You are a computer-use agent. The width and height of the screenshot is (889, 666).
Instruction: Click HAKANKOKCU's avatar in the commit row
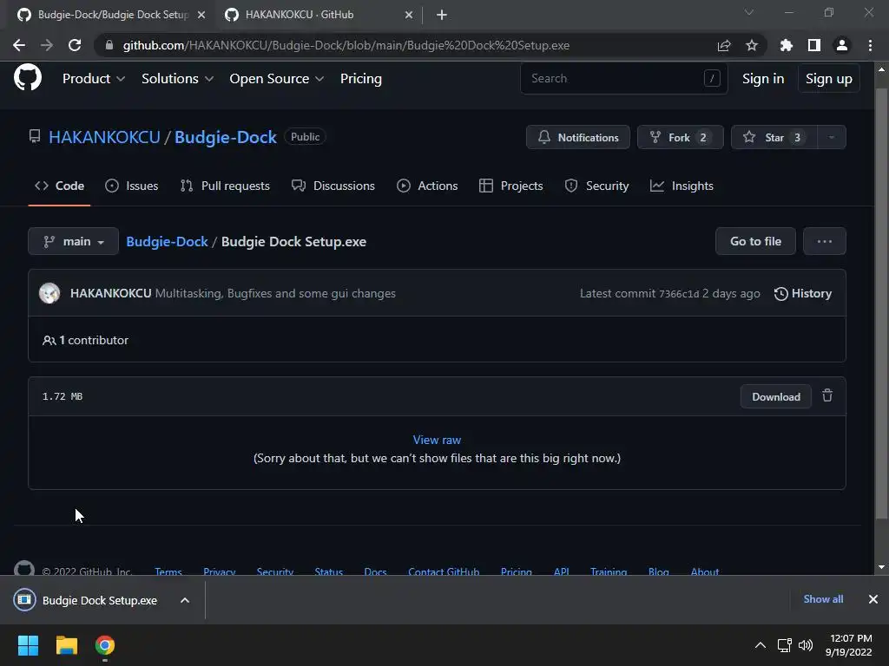click(49, 293)
